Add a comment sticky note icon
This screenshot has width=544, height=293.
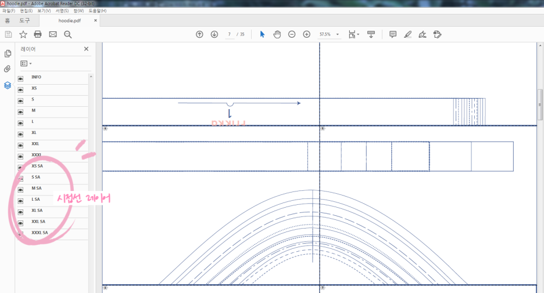[393, 34]
